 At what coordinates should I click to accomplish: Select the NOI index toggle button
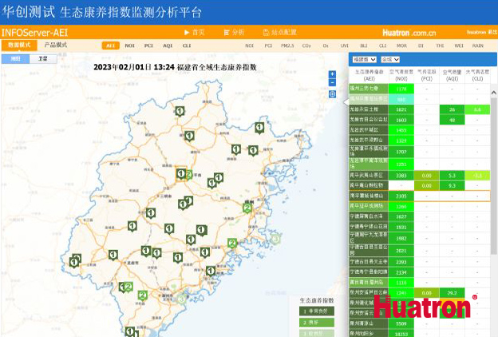(129, 46)
